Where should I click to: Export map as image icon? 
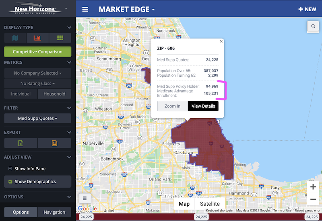54,143
